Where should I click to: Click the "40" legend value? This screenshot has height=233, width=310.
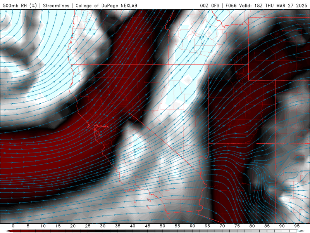[x=133, y=226]
